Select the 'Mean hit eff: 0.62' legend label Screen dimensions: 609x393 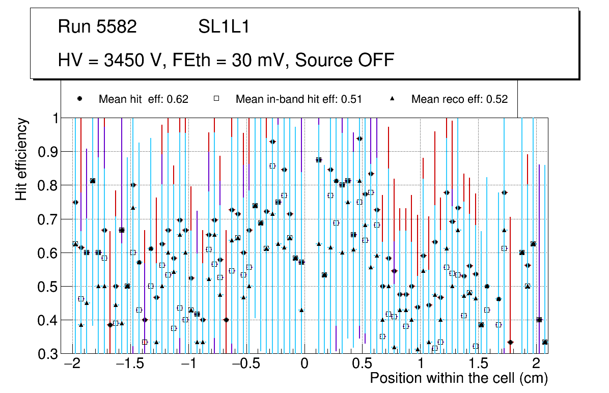(144, 99)
